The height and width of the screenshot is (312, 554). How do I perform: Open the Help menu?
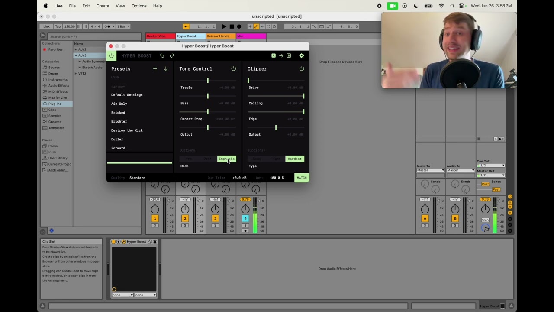click(x=158, y=6)
